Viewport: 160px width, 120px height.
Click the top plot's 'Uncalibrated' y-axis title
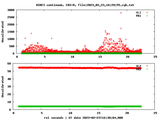coord(2,32)
